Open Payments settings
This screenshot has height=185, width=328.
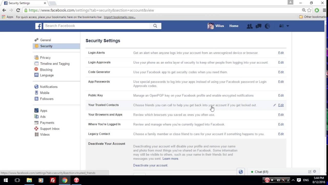pyautogui.click(x=47, y=123)
